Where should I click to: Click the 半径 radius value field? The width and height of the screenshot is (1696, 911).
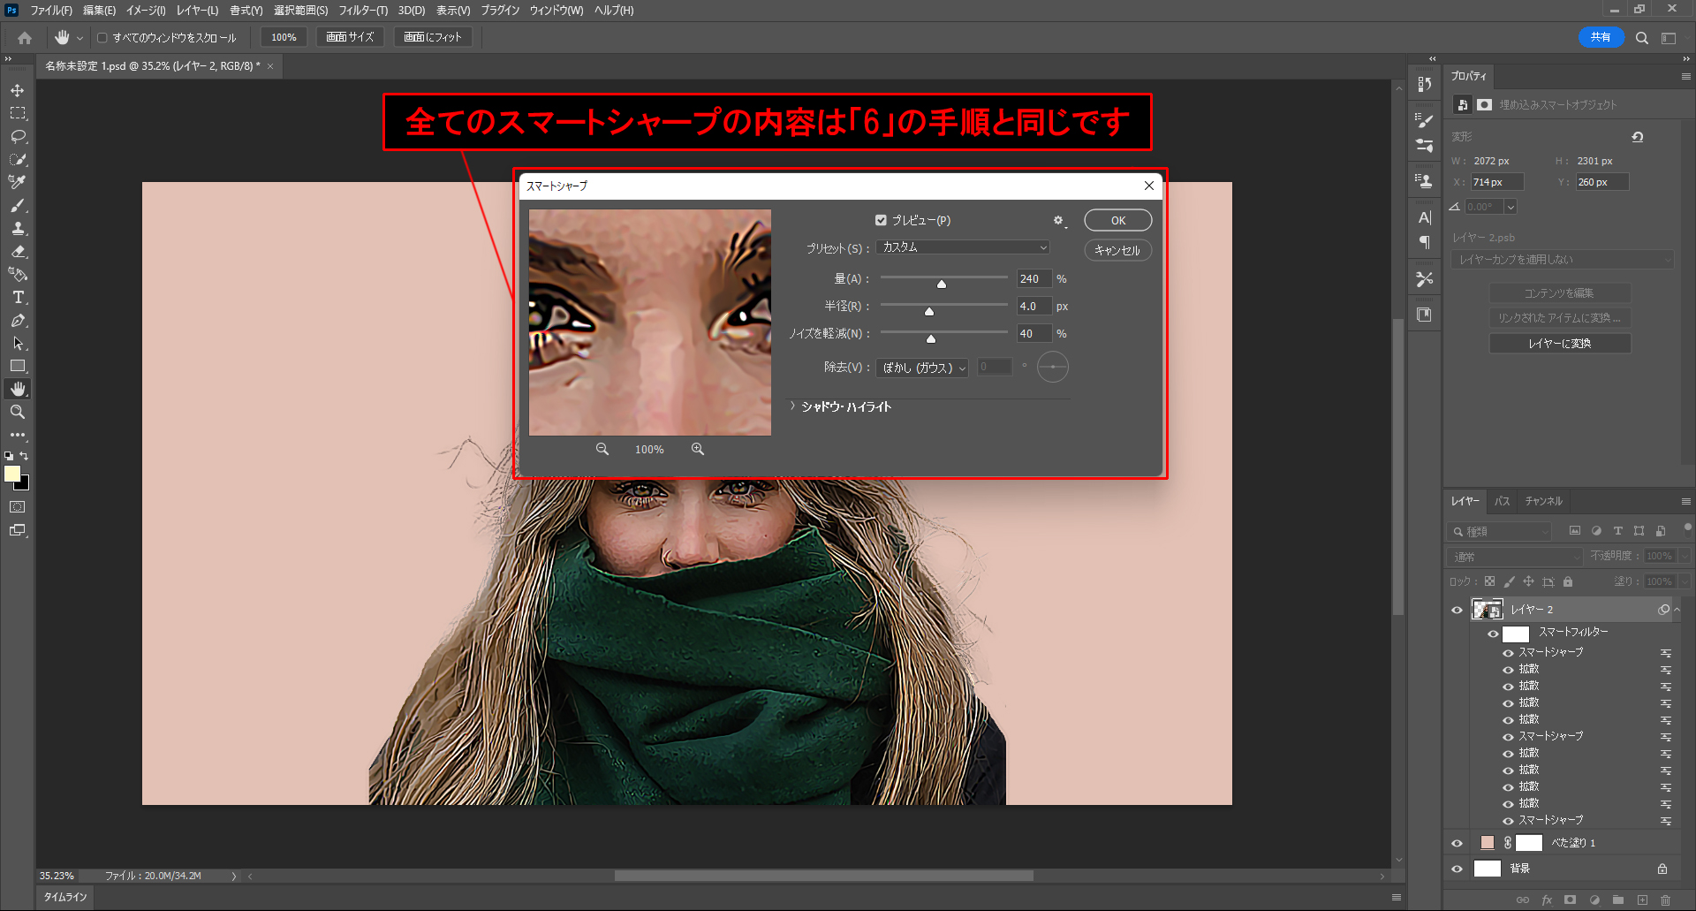[1033, 306]
